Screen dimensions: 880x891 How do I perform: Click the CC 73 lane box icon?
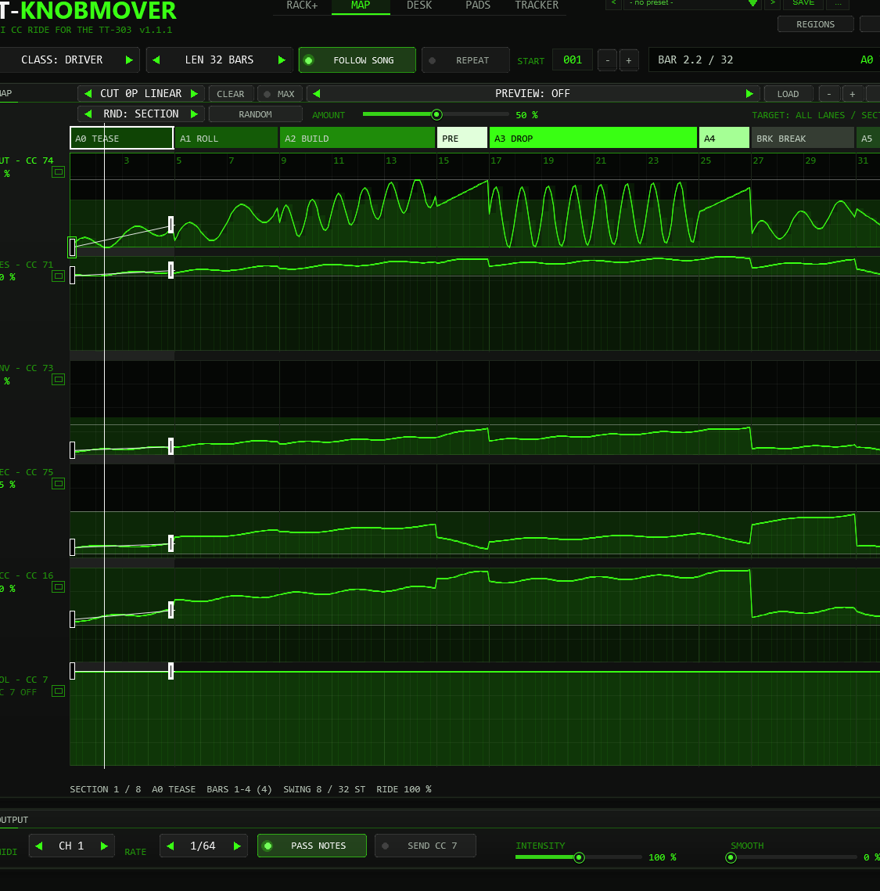[x=59, y=380]
